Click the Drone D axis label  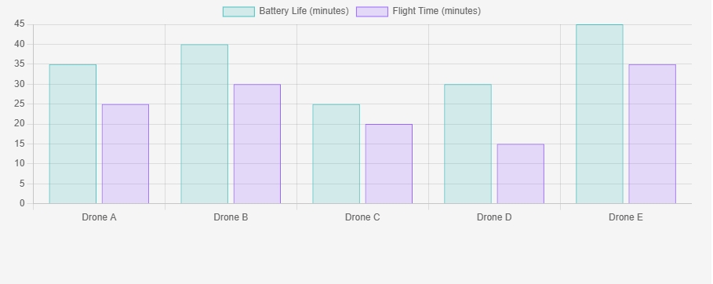pyautogui.click(x=494, y=217)
